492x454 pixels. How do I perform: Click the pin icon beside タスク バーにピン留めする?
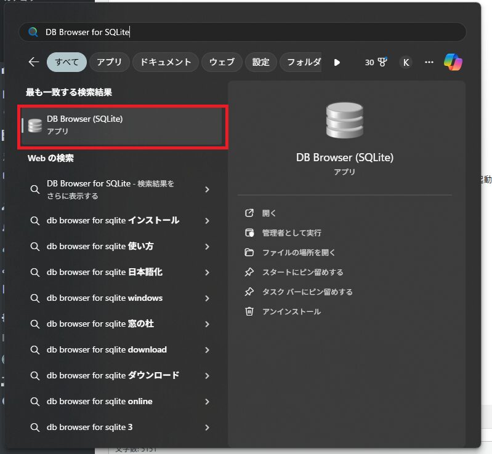[x=249, y=292]
